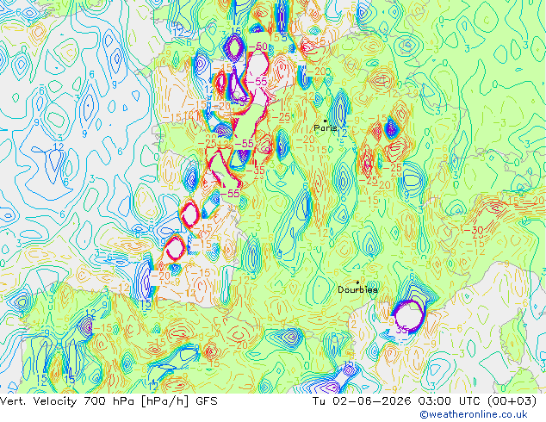Click the Dourbies location label

tap(357, 289)
